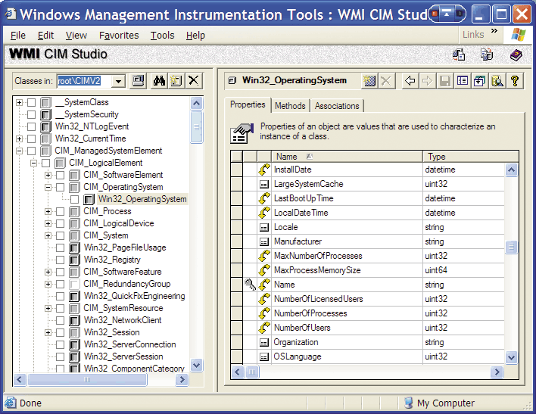Select the LastBootUpTime property row

pyautogui.click(x=368, y=198)
